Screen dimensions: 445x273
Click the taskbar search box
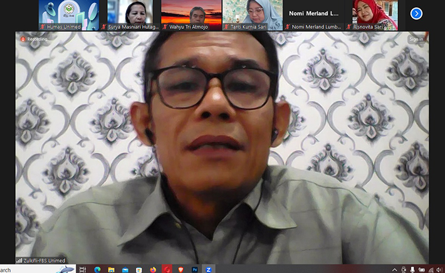pyautogui.click(x=38, y=269)
